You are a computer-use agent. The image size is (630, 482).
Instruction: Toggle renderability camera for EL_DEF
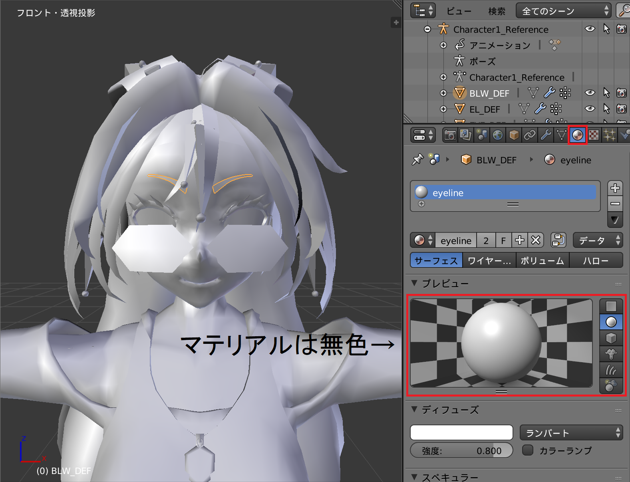[622, 109]
